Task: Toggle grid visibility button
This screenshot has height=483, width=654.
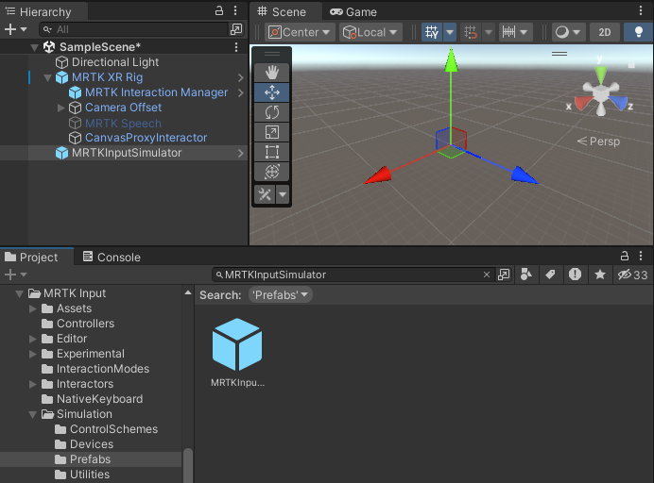Action: [432, 32]
